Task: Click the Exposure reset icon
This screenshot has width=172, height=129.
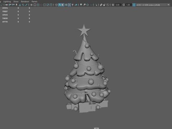Action: click(113, 5)
